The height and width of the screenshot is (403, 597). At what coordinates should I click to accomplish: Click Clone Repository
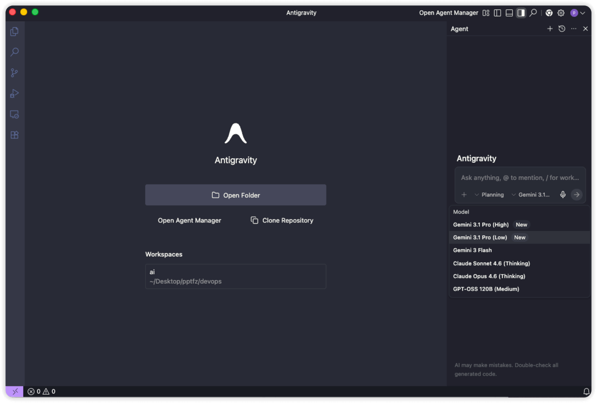point(282,221)
